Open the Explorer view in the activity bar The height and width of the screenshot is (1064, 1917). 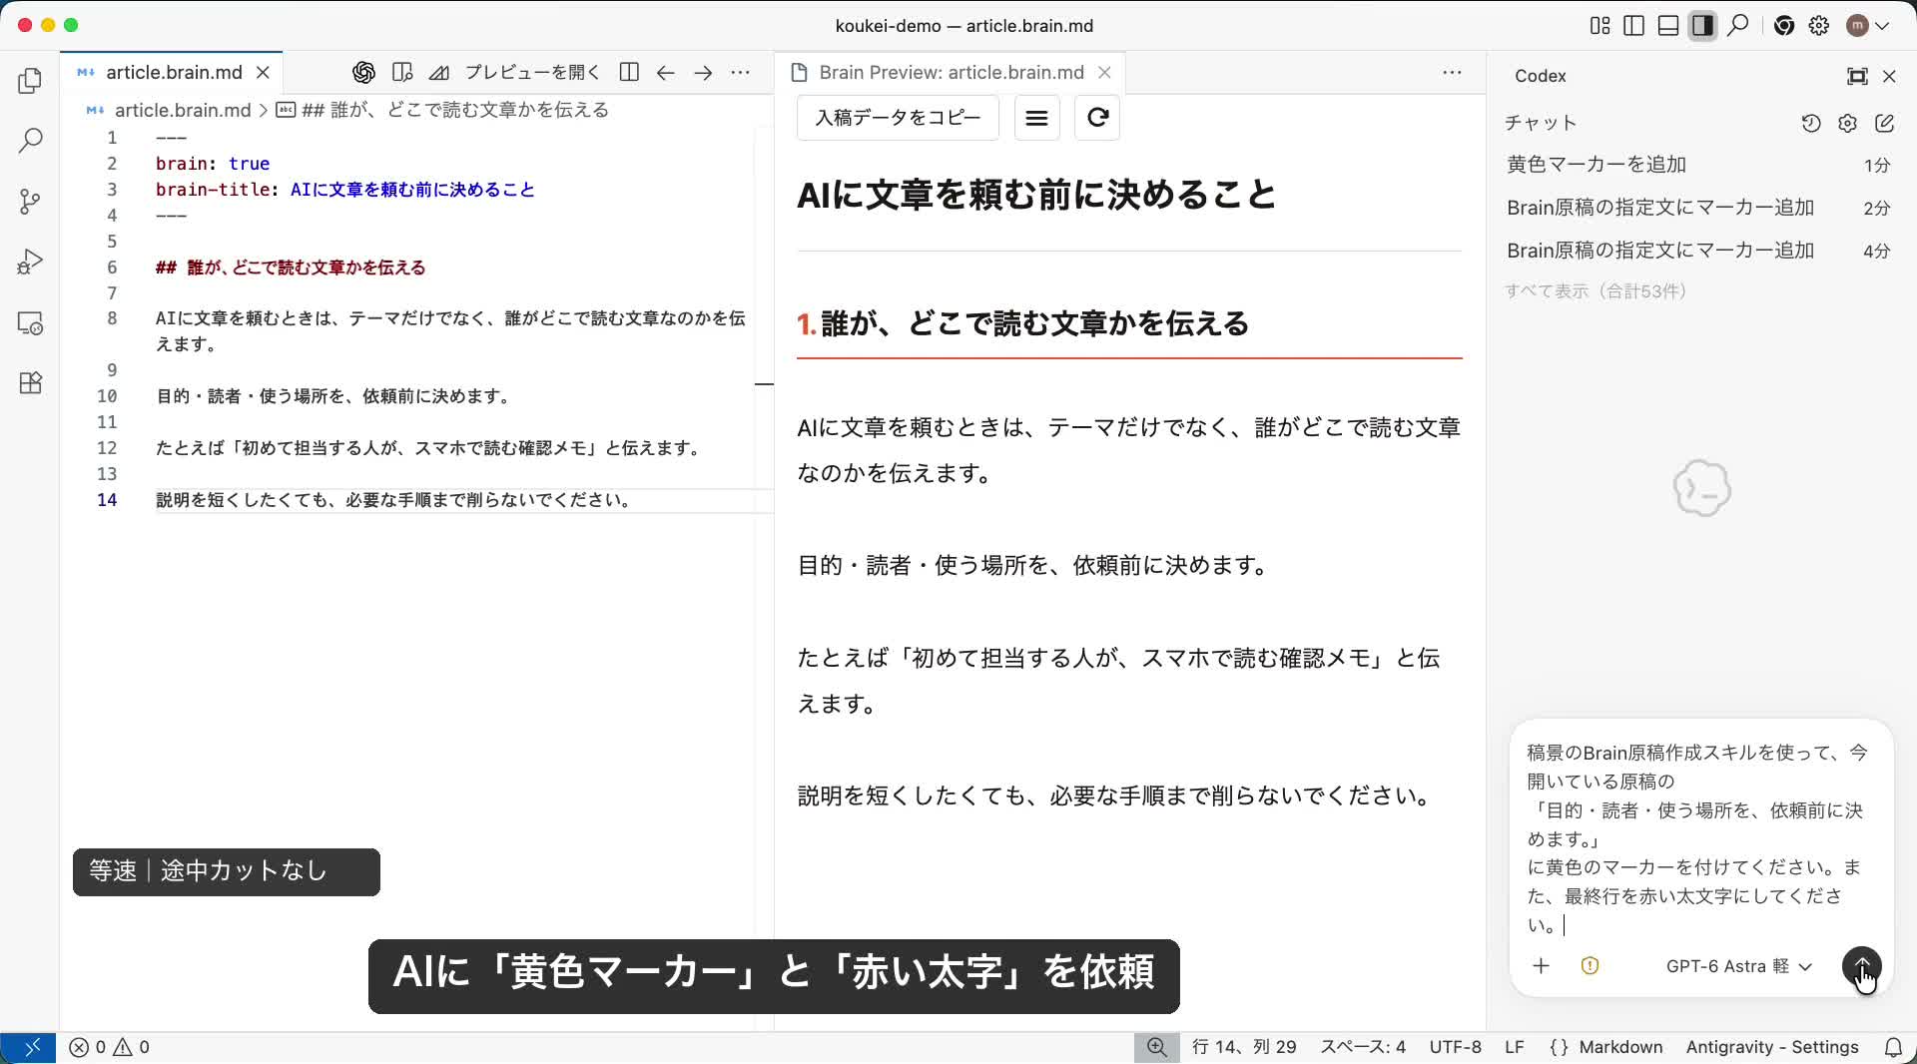tap(30, 81)
